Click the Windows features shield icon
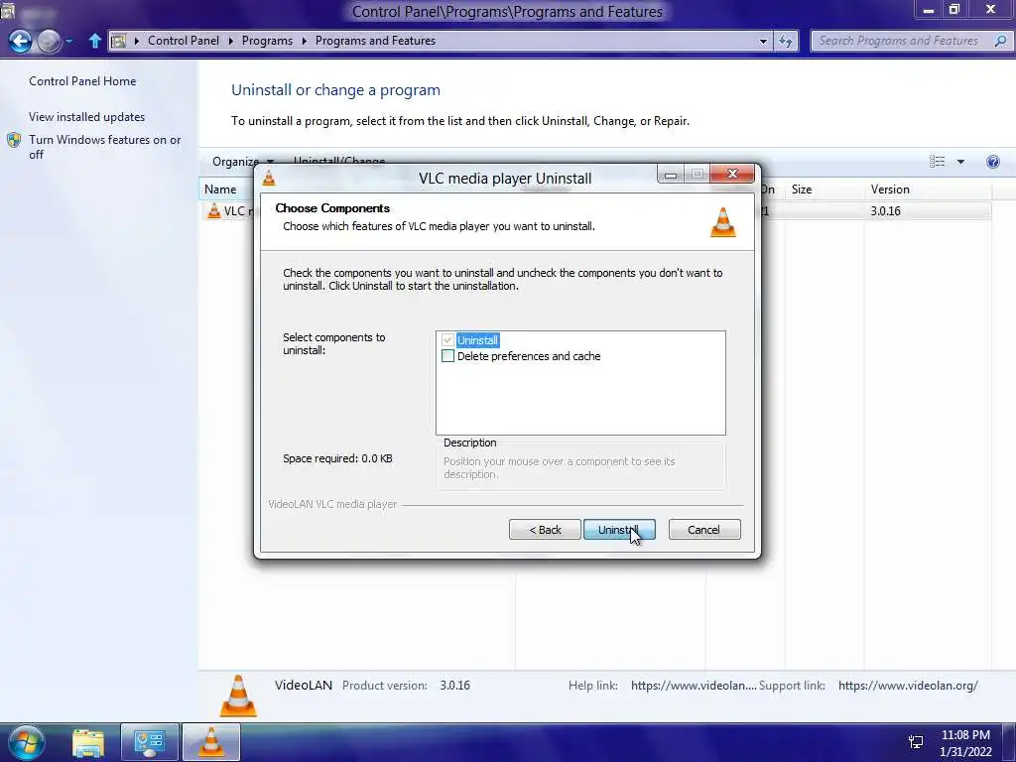Image resolution: width=1016 pixels, height=762 pixels. click(x=14, y=140)
